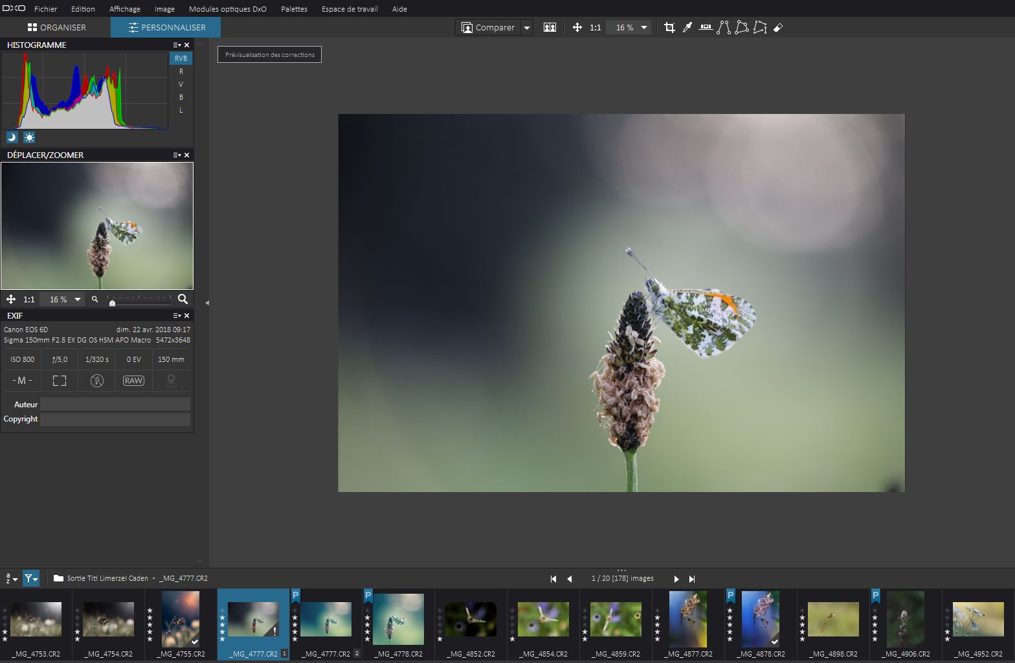Select thumbnail _MG_4878.CR2
The height and width of the screenshot is (663, 1015).
pos(761,620)
